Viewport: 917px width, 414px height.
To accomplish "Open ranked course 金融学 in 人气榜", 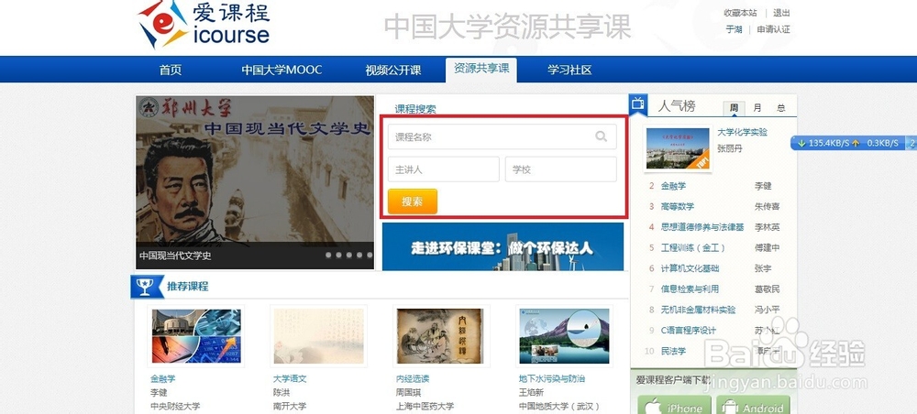I will (673, 186).
